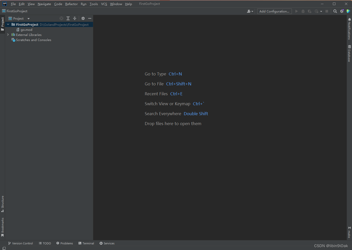Click Select Opened File crosshair icon

coord(61,18)
